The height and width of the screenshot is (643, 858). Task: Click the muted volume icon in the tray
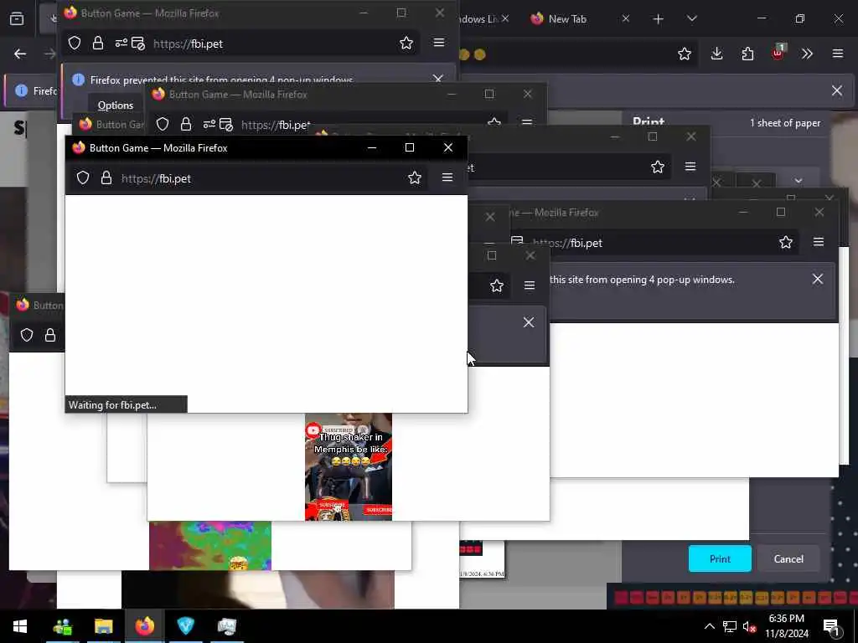750,626
